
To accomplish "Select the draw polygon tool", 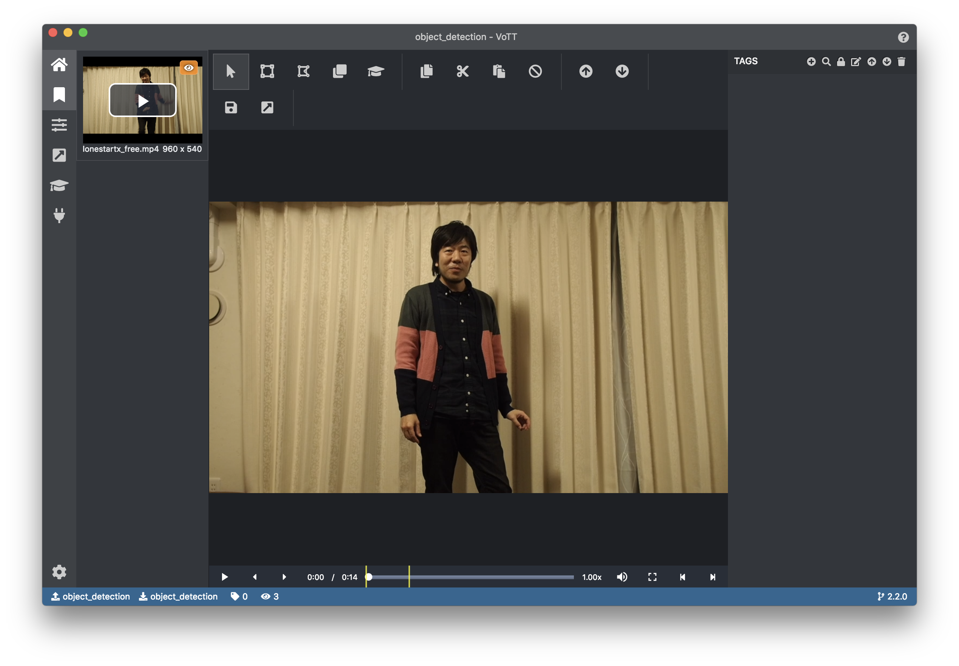I will click(x=303, y=71).
